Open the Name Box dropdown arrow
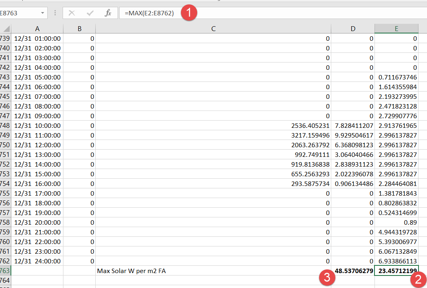Viewport: 427px width, 288px height. [x=42, y=13]
